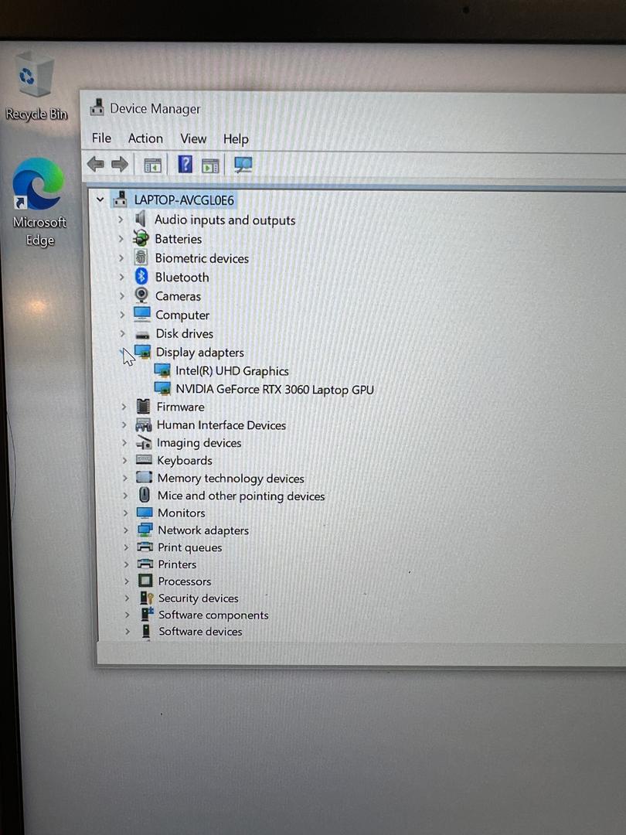This screenshot has height=835, width=626.
Task: Expand the Firmware category
Action: point(124,407)
